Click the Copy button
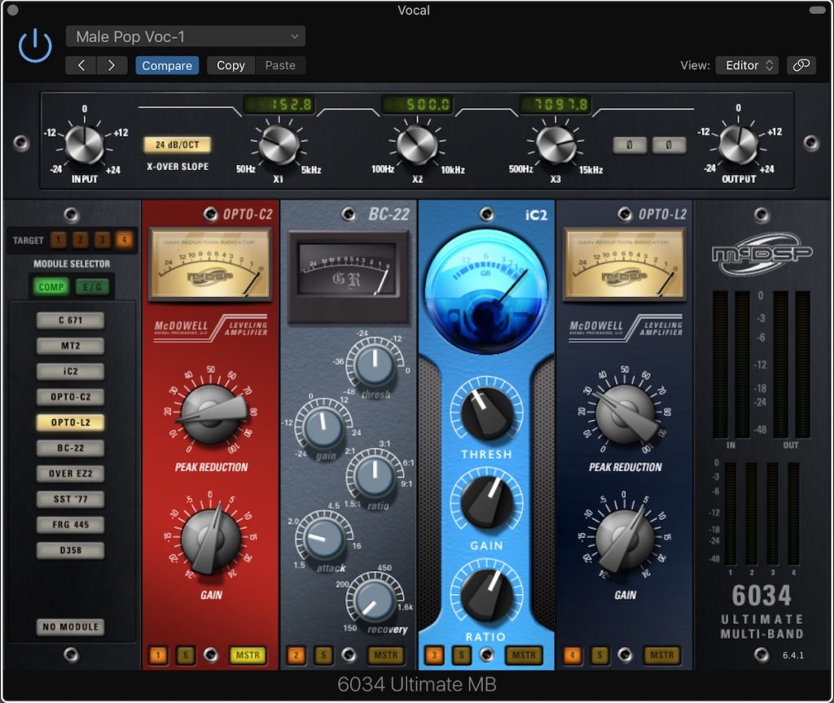The image size is (834, 703). click(x=230, y=65)
